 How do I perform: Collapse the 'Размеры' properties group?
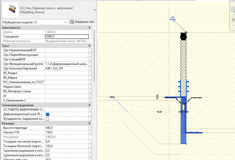89,123
